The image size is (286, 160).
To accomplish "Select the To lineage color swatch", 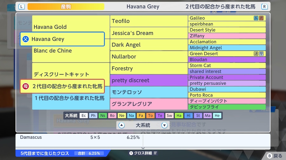I will tap(150, 115).
